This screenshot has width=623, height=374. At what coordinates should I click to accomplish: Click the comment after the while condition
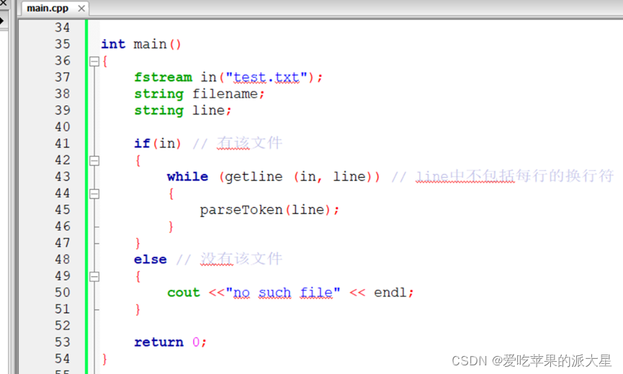click(x=503, y=175)
